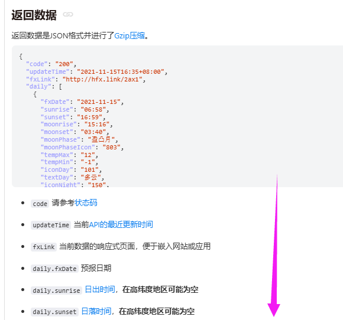The height and width of the screenshot is (320, 343).
Task: Click the "textDay" key in the JSON
Action: (x=57, y=177)
